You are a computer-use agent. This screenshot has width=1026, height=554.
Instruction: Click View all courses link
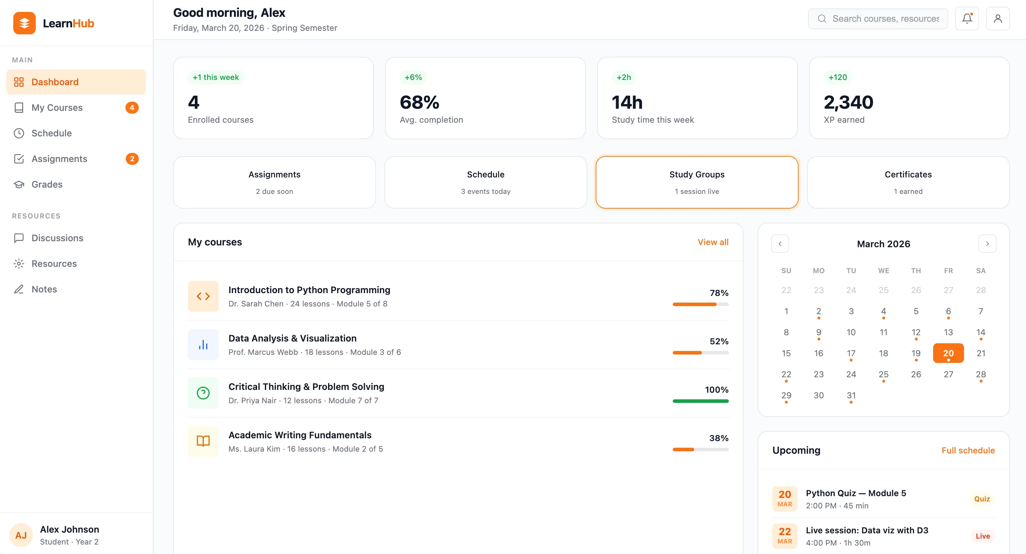point(713,242)
